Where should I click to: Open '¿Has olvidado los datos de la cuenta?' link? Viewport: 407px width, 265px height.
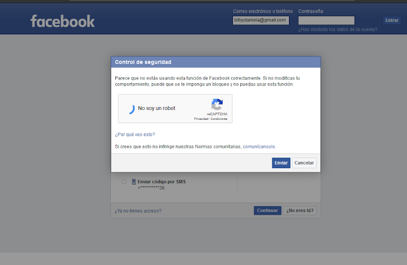(338, 29)
